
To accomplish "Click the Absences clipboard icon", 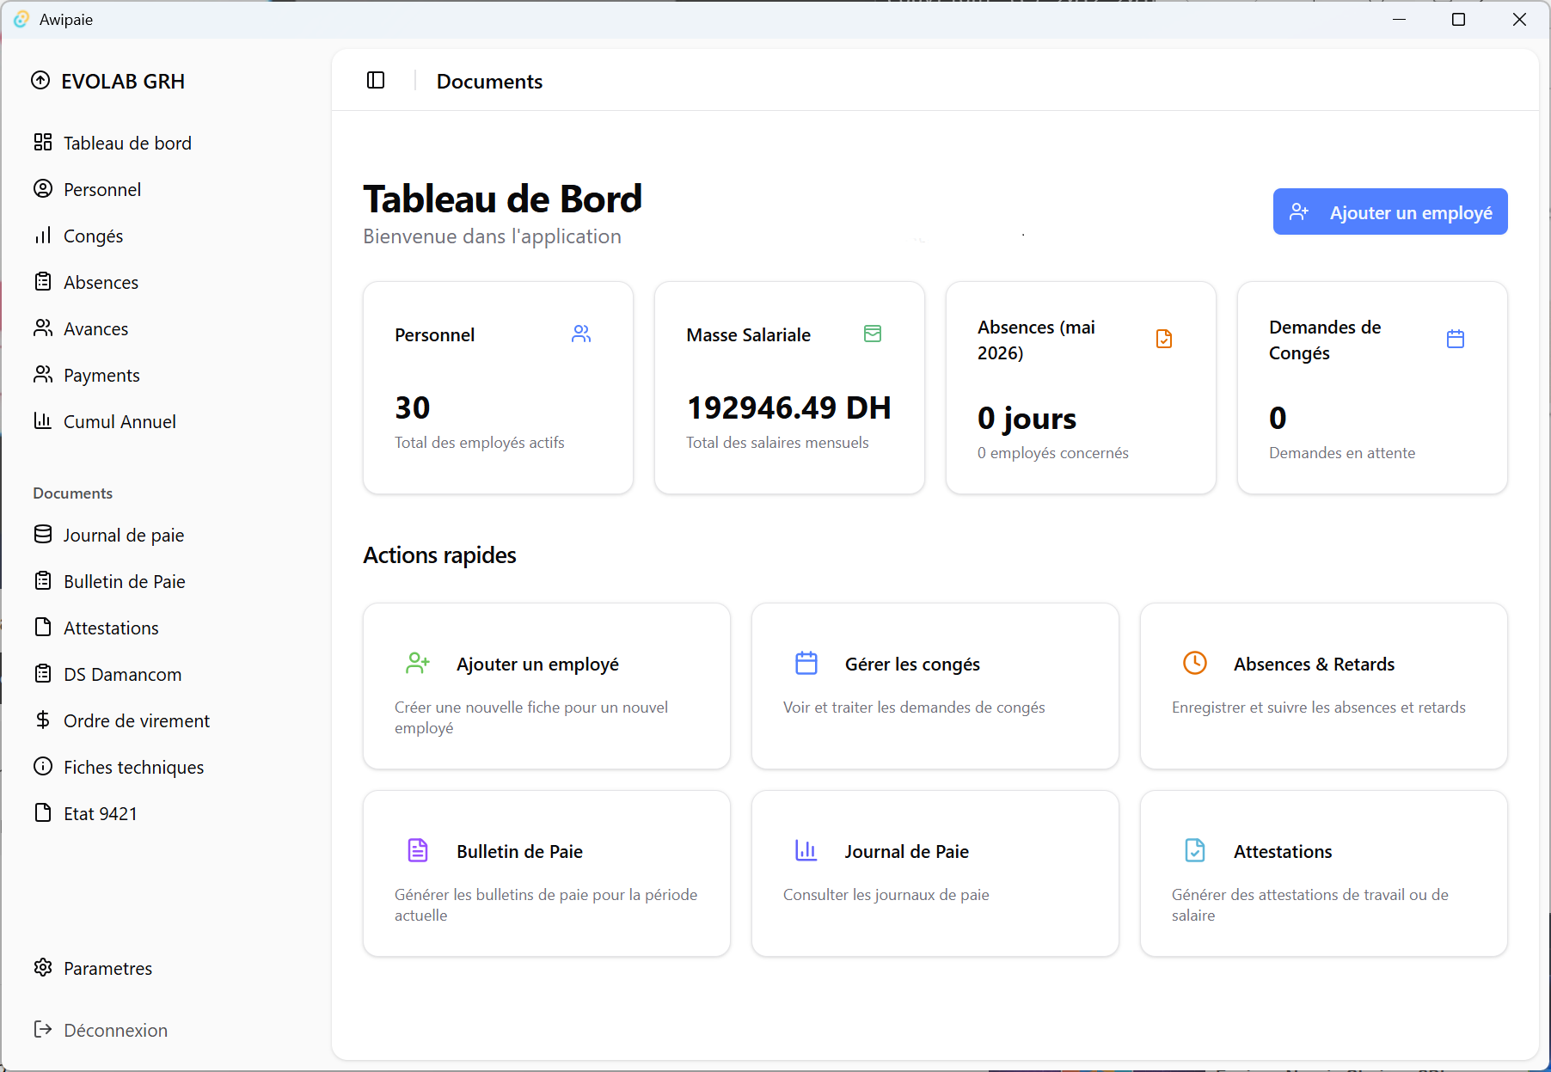I will [x=43, y=281].
